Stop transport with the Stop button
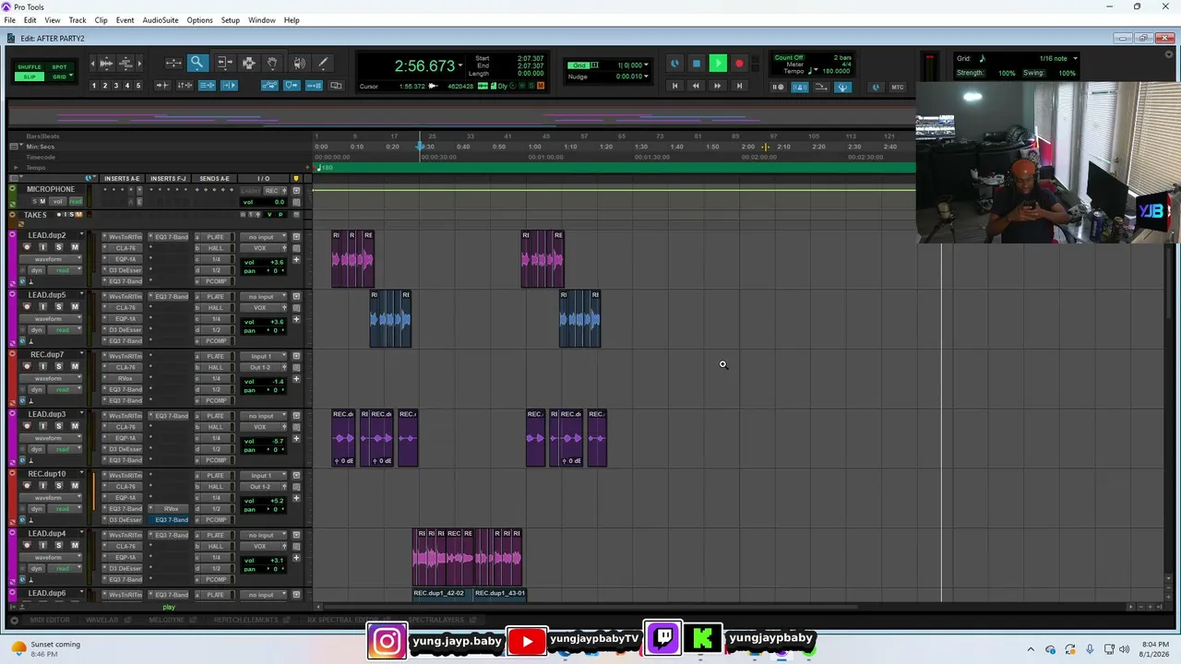Viewport: 1181px width, 664px height. [x=697, y=64]
